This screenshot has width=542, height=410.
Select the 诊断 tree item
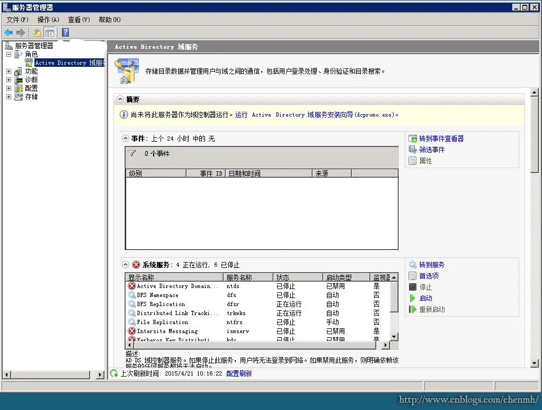[31, 80]
